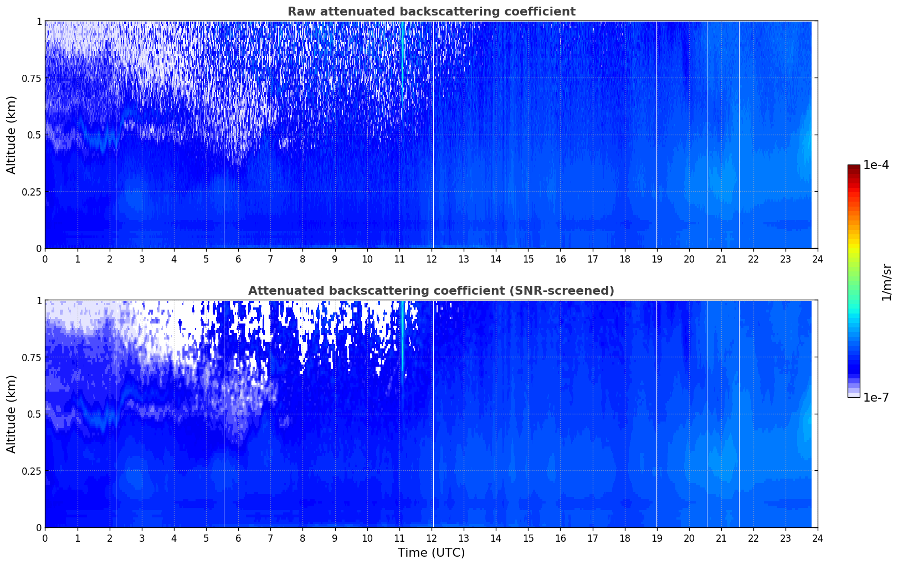Screen dimensions: 898x565
Task: Click the '1/m/sr' colorbar unit label
Action: click(x=886, y=282)
